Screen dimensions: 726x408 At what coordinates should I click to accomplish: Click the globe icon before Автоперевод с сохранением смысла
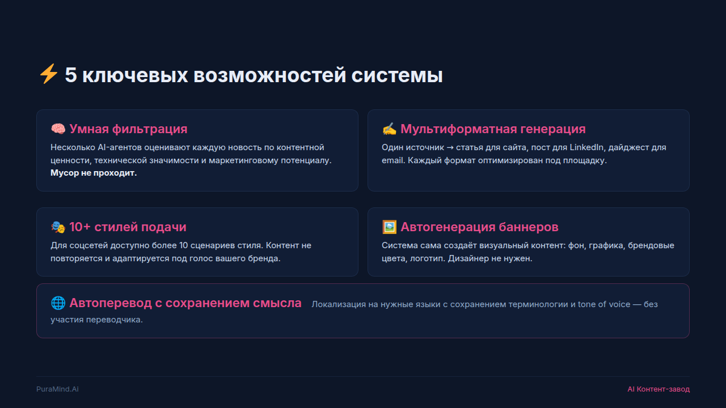(x=58, y=303)
